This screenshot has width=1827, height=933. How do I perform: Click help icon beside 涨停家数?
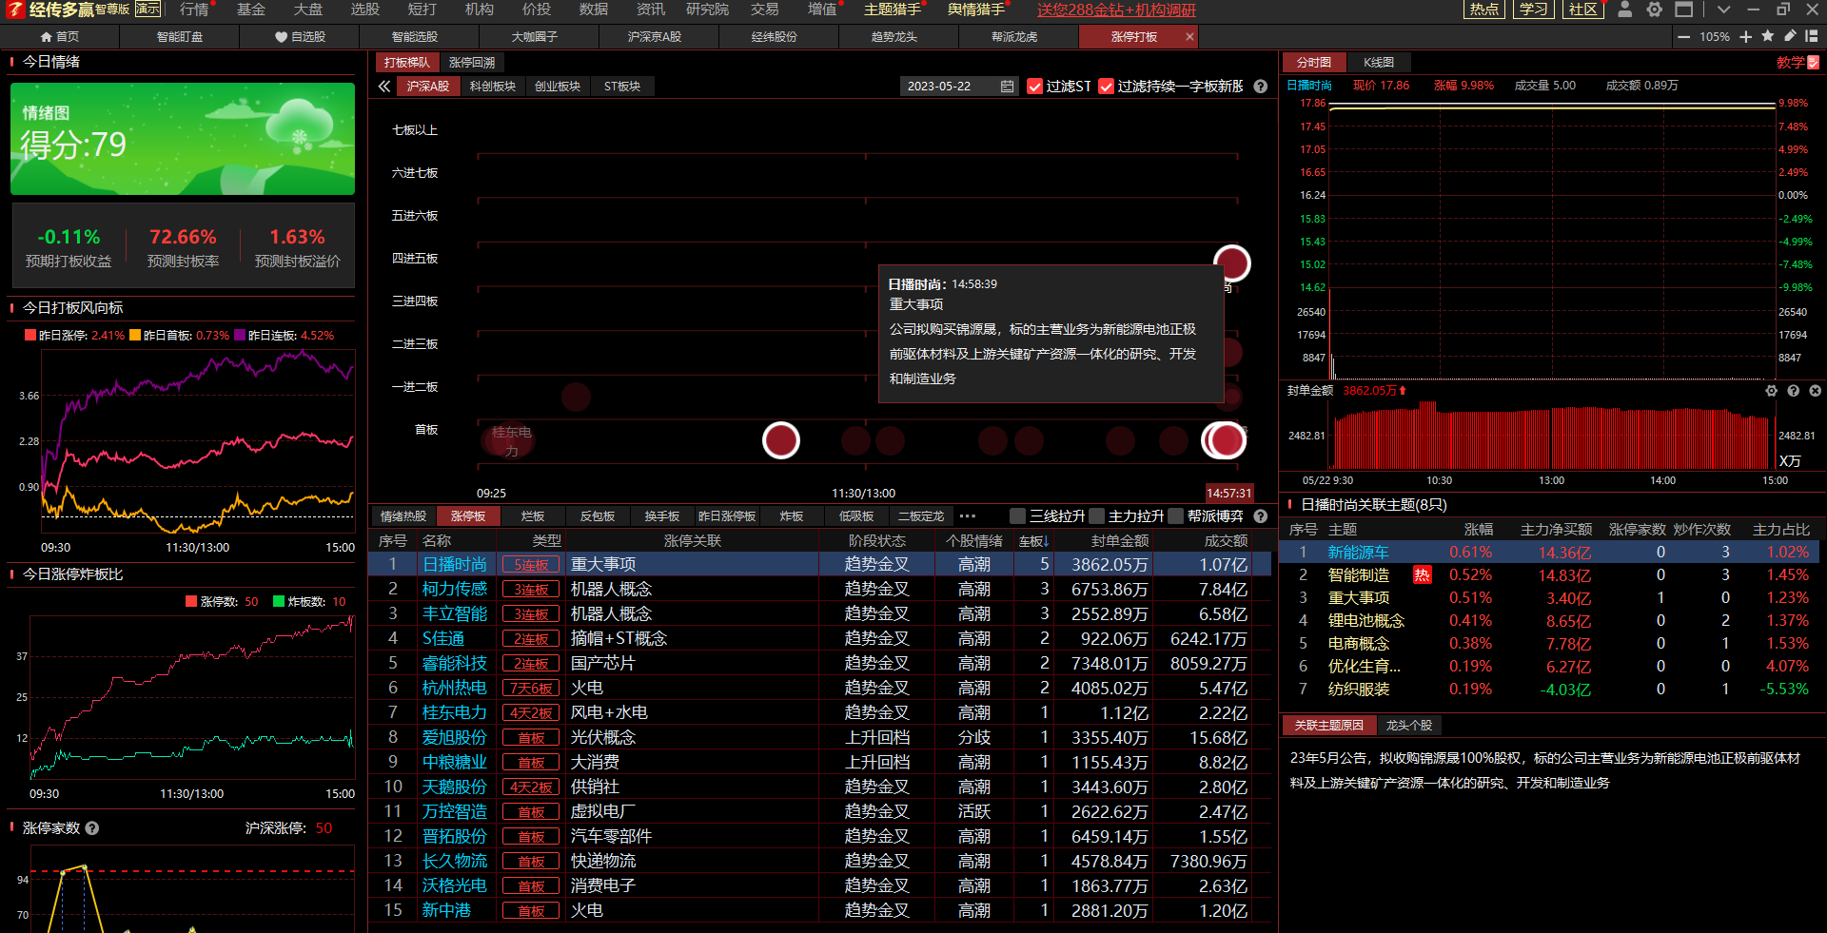(92, 828)
